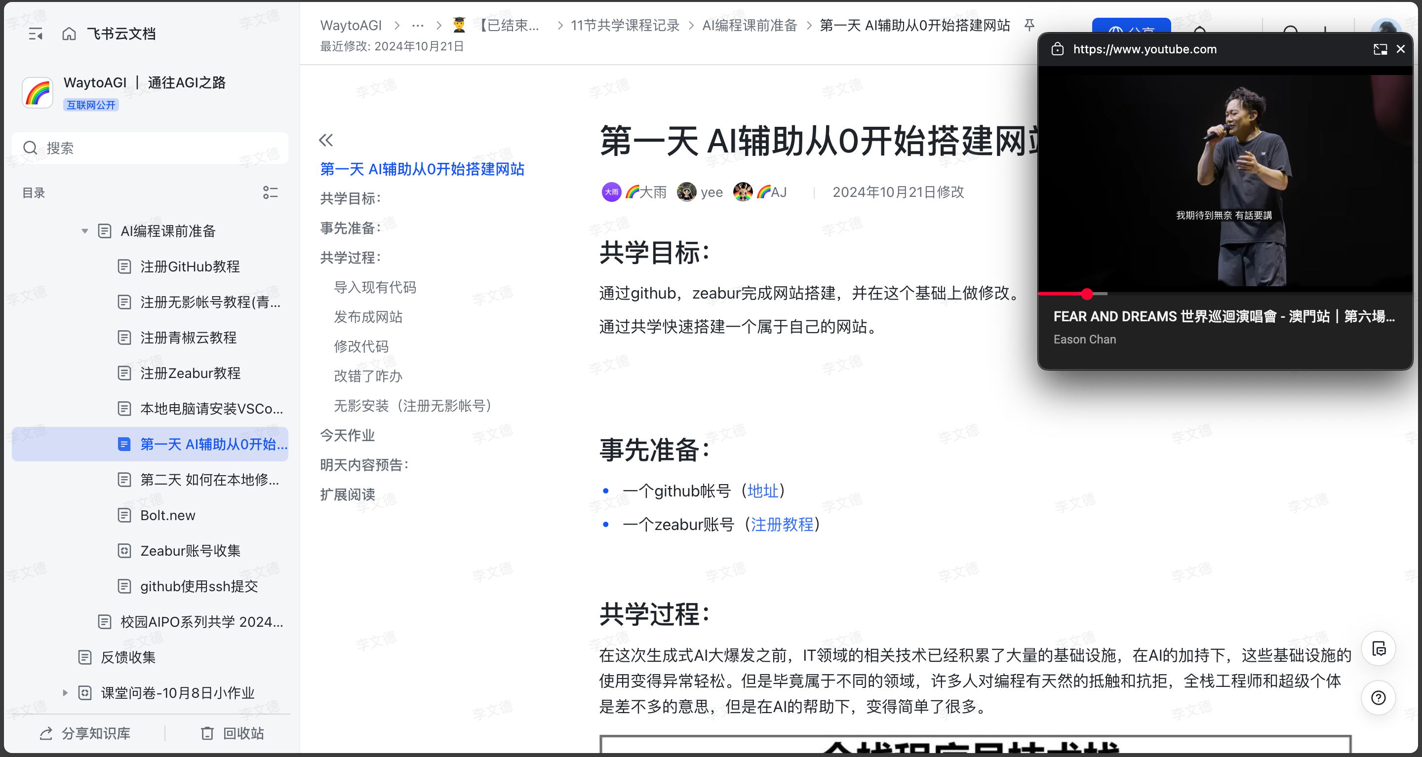Open the help question mark button

(x=1378, y=697)
